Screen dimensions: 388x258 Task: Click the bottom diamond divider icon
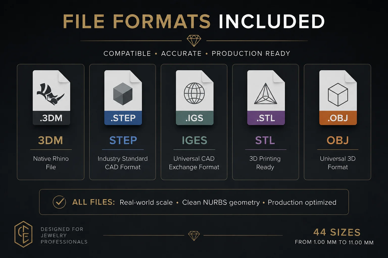[194, 236]
